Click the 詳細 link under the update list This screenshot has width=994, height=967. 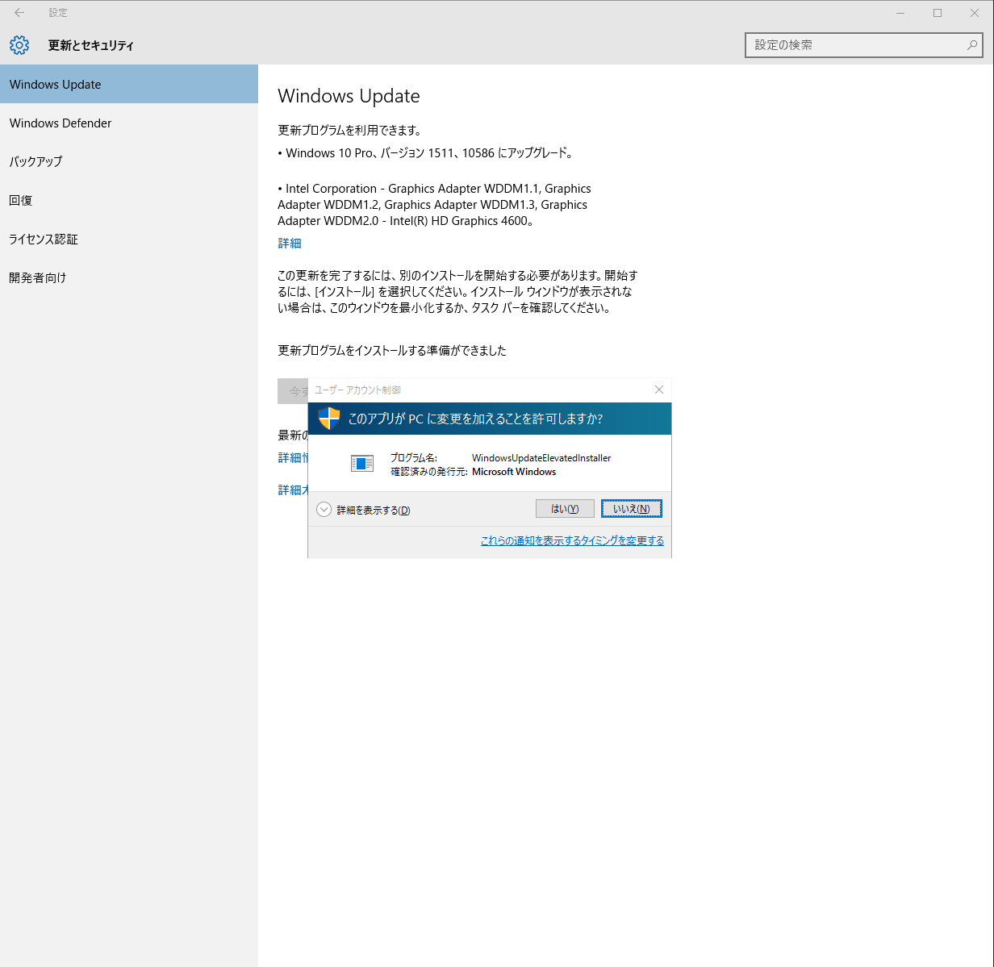[290, 243]
